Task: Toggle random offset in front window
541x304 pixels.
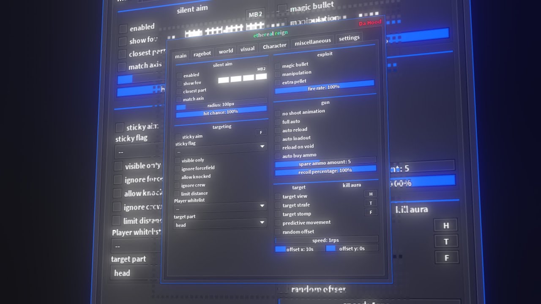Action: (278, 232)
